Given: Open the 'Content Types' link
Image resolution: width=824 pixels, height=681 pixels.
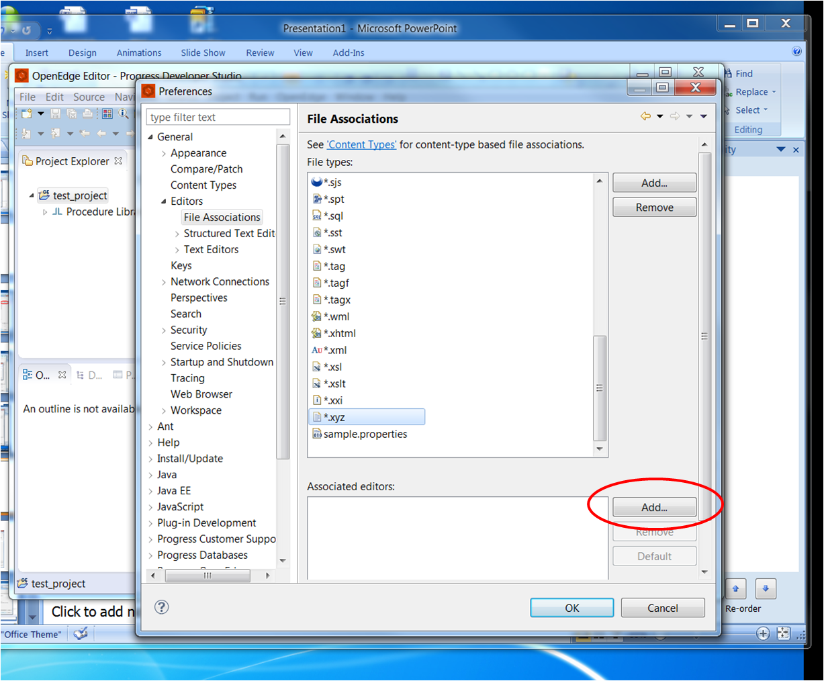Looking at the screenshot, I should tap(361, 144).
